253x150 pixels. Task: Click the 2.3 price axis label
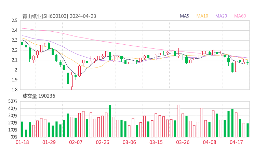click(14, 40)
